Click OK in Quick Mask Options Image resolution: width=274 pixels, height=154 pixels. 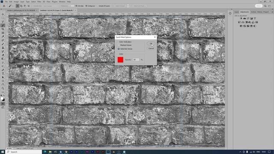click(x=151, y=44)
